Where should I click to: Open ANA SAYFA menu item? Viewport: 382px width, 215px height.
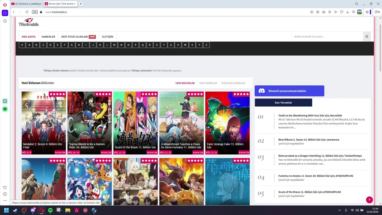click(28, 37)
